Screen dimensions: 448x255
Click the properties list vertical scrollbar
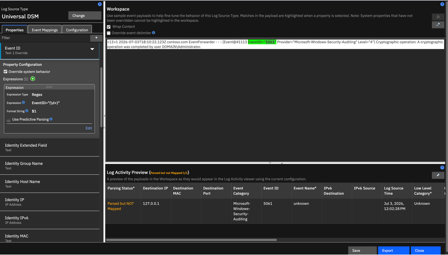point(101,97)
